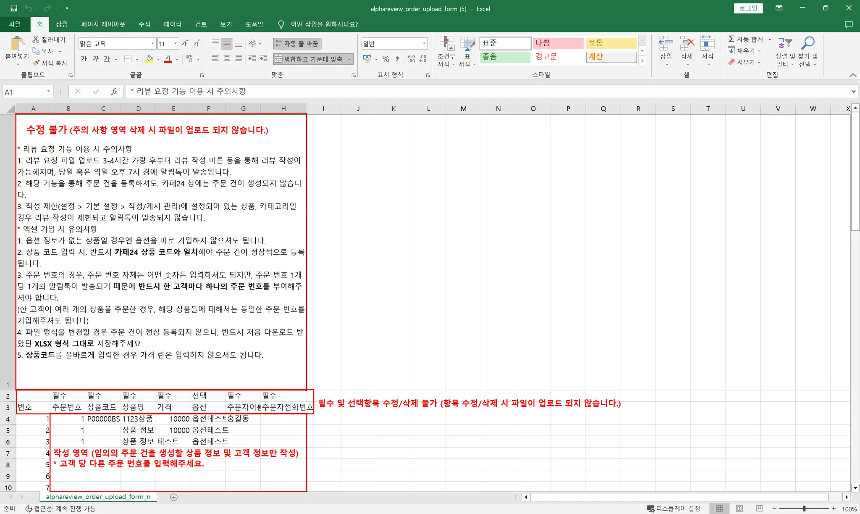Click the Format Painter (서식 복사) icon
The width and height of the screenshot is (860, 514).
(37, 63)
